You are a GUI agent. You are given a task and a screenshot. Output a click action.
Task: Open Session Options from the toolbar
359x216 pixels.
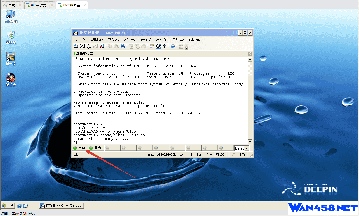tap(152, 46)
